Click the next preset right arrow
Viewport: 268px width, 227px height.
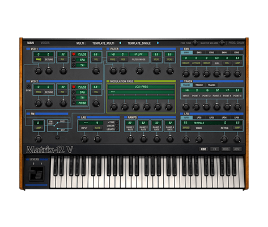click(x=158, y=43)
